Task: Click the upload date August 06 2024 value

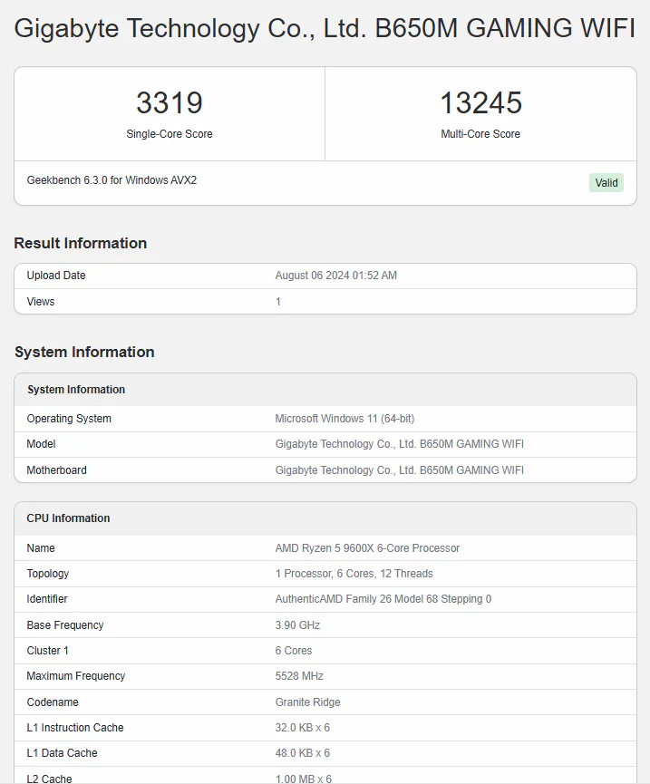Action: tap(335, 276)
